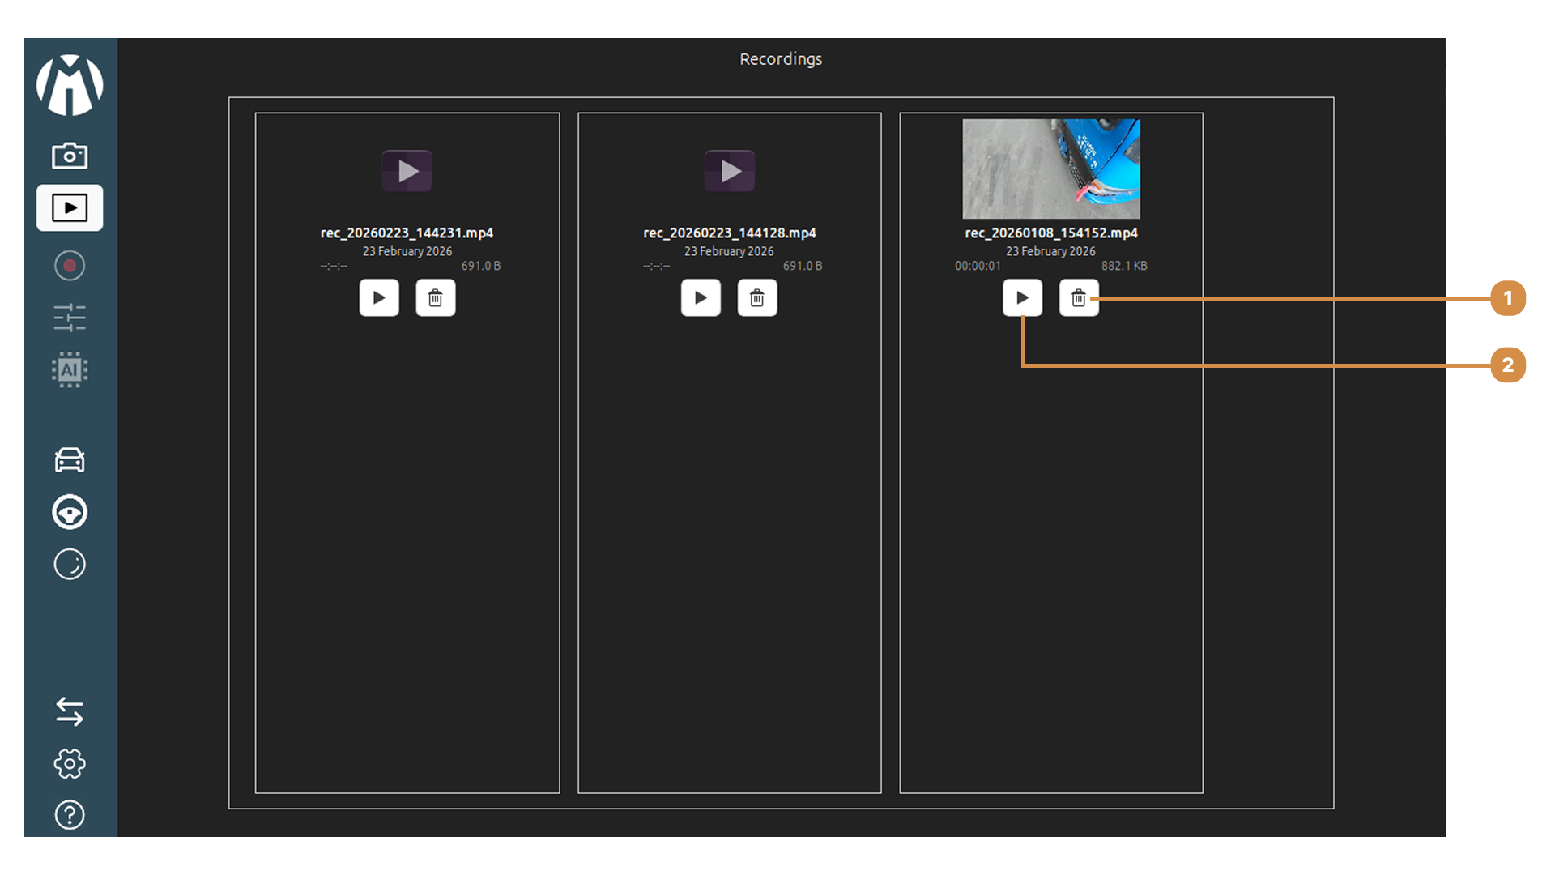Click the circular lens icon in sidebar

tap(70, 564)
